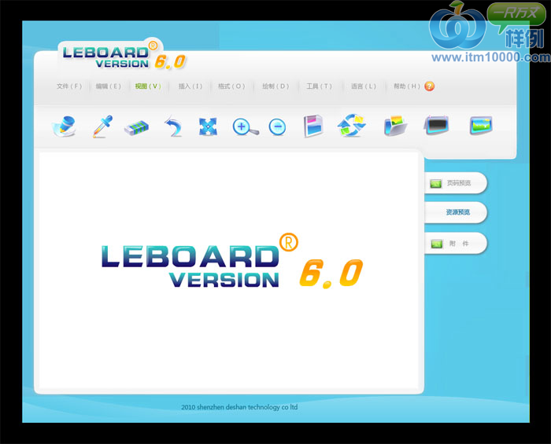Image resolution: width=551 pixels, height=444 pixels.
Task: Open the 格式 (O) menu
Action: (x=231, y=86)
